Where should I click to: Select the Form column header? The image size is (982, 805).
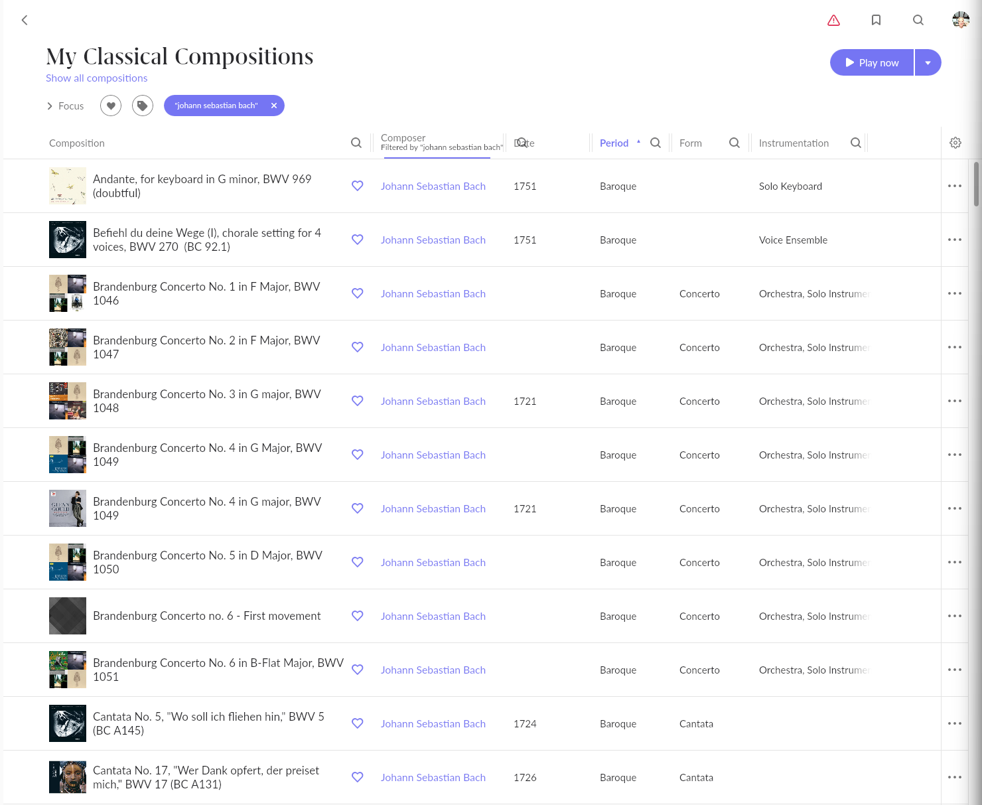[691, 143]
